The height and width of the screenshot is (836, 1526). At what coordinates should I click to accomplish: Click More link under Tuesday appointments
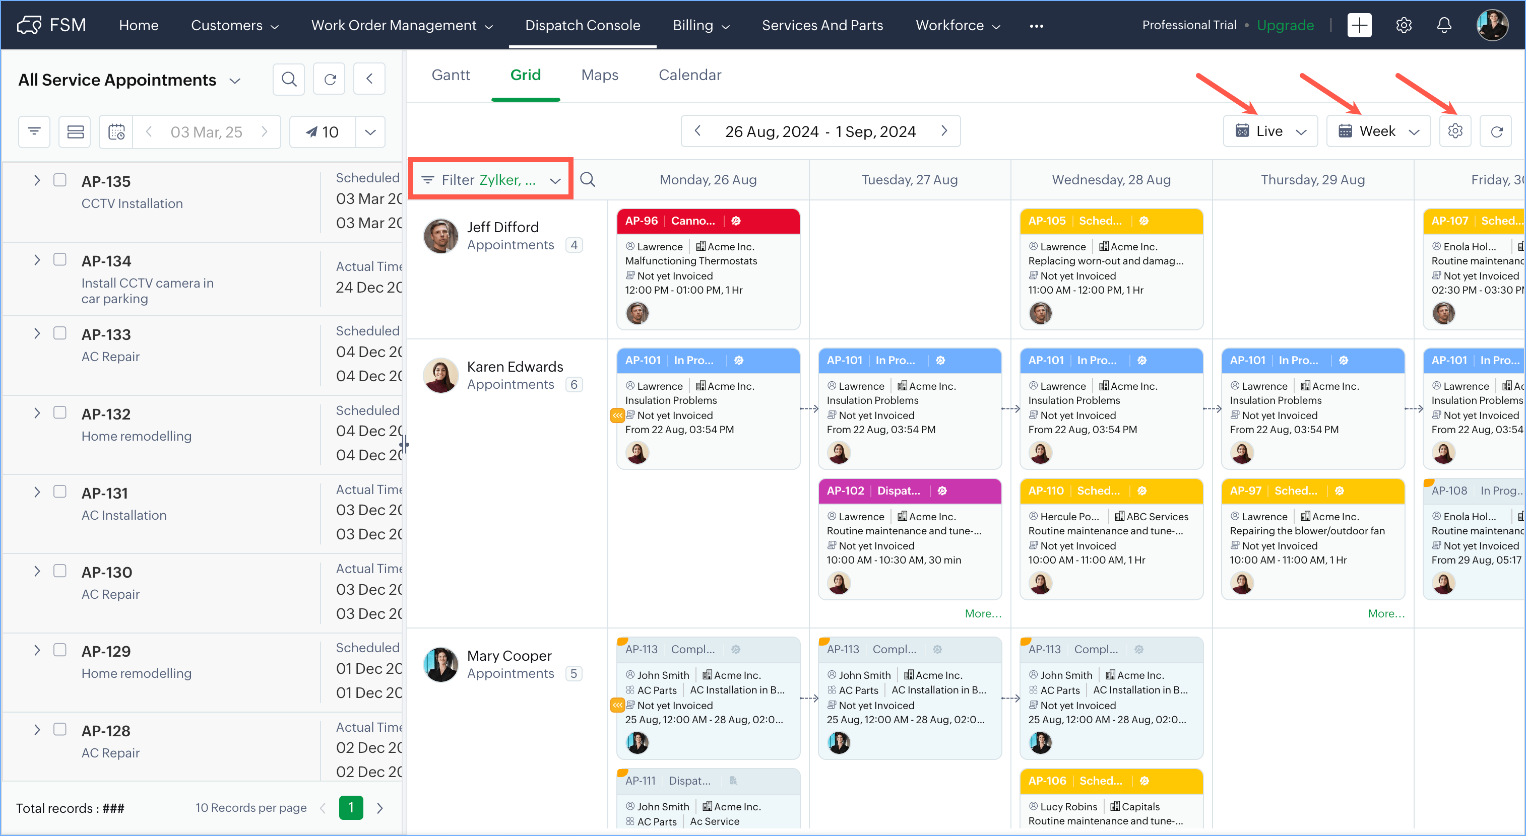[x=982, y=613]
